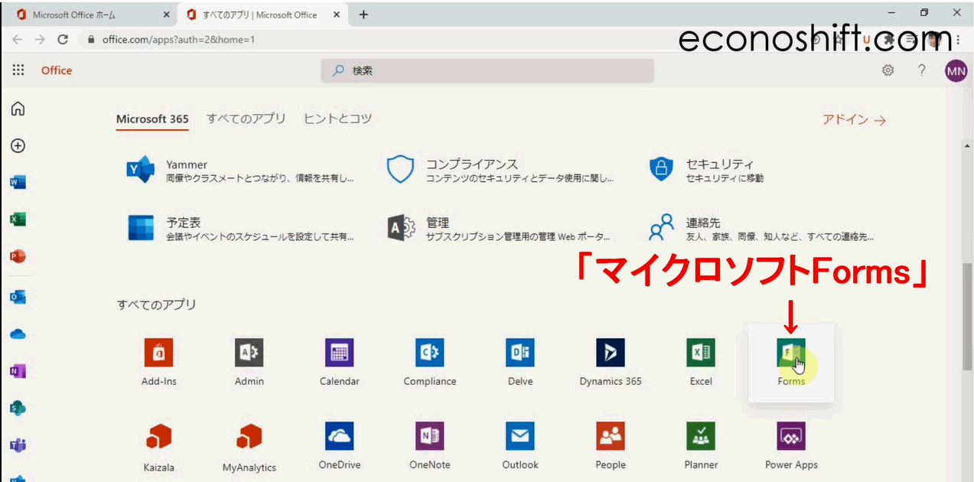Screen dimensions: 974x482
Task: Select the Microsoft 365 tab
Action: (x=152, y=119)
